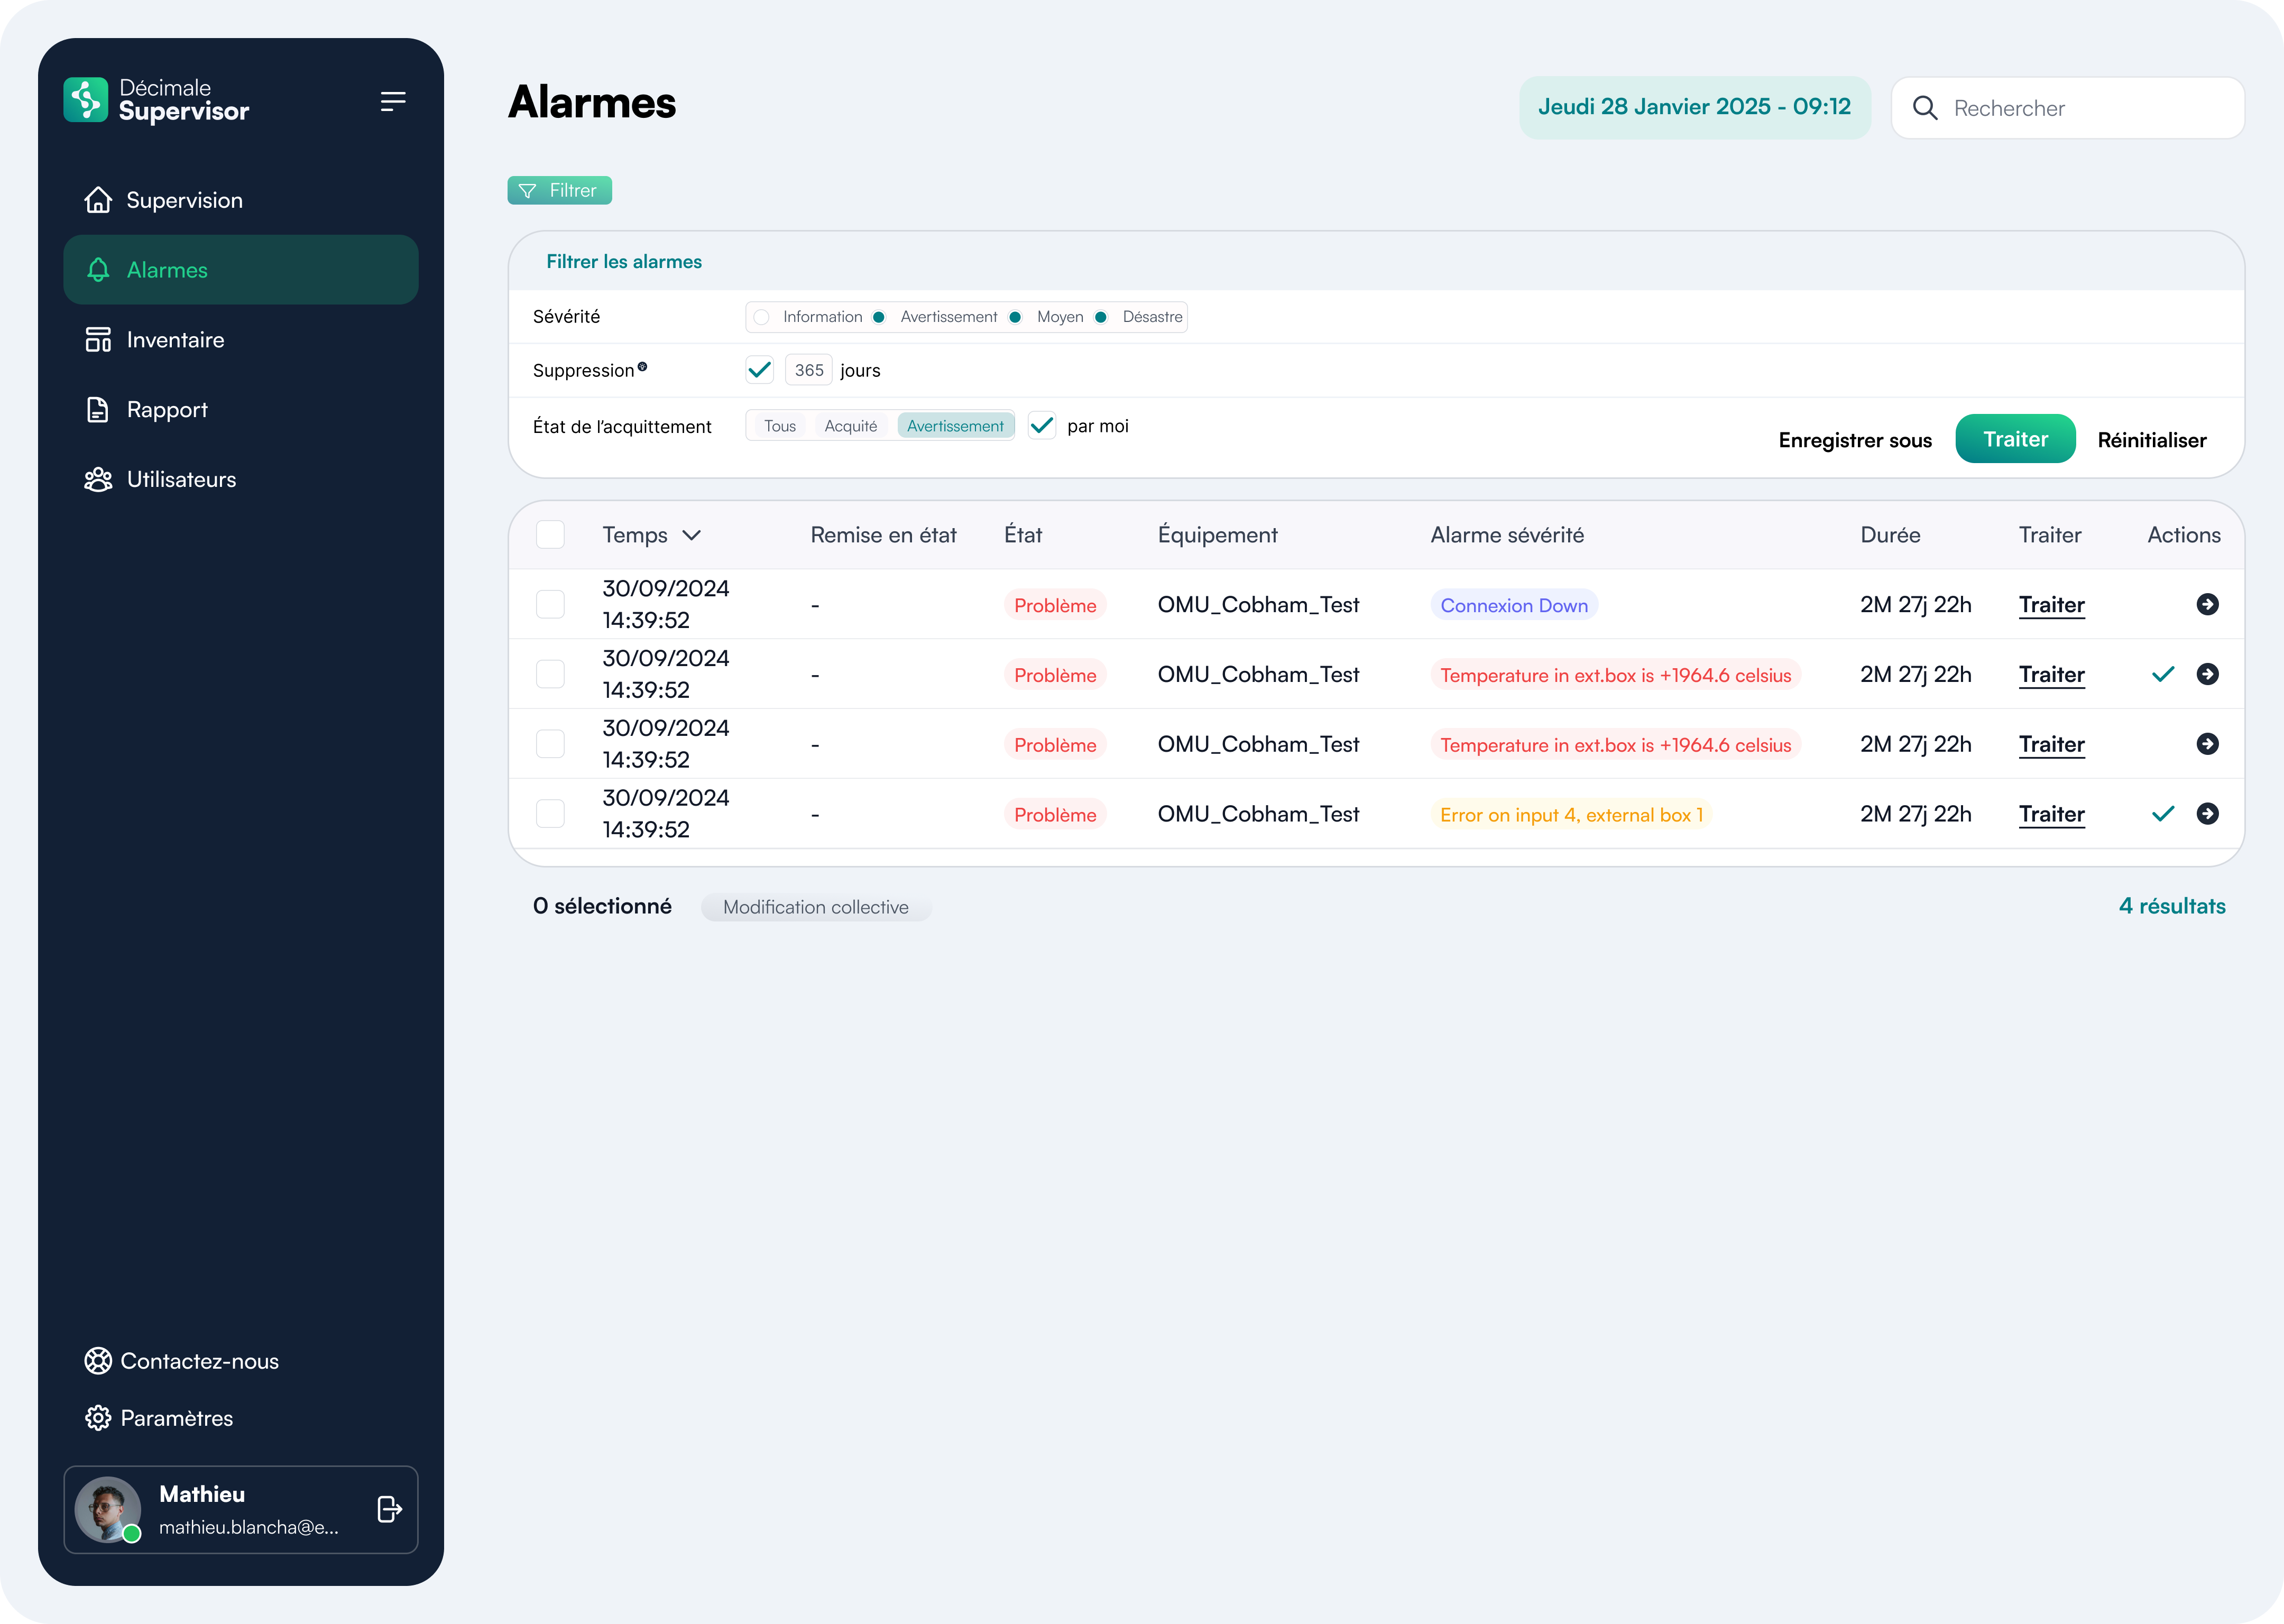Screen dimensions: 2284x1624
Task: Choose 'Avertissement' acknowledgment state
Action: point(955,426)
